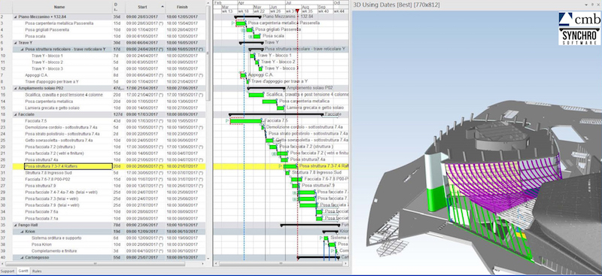Select row Completamento e finiture

click(x=103, y=251)
